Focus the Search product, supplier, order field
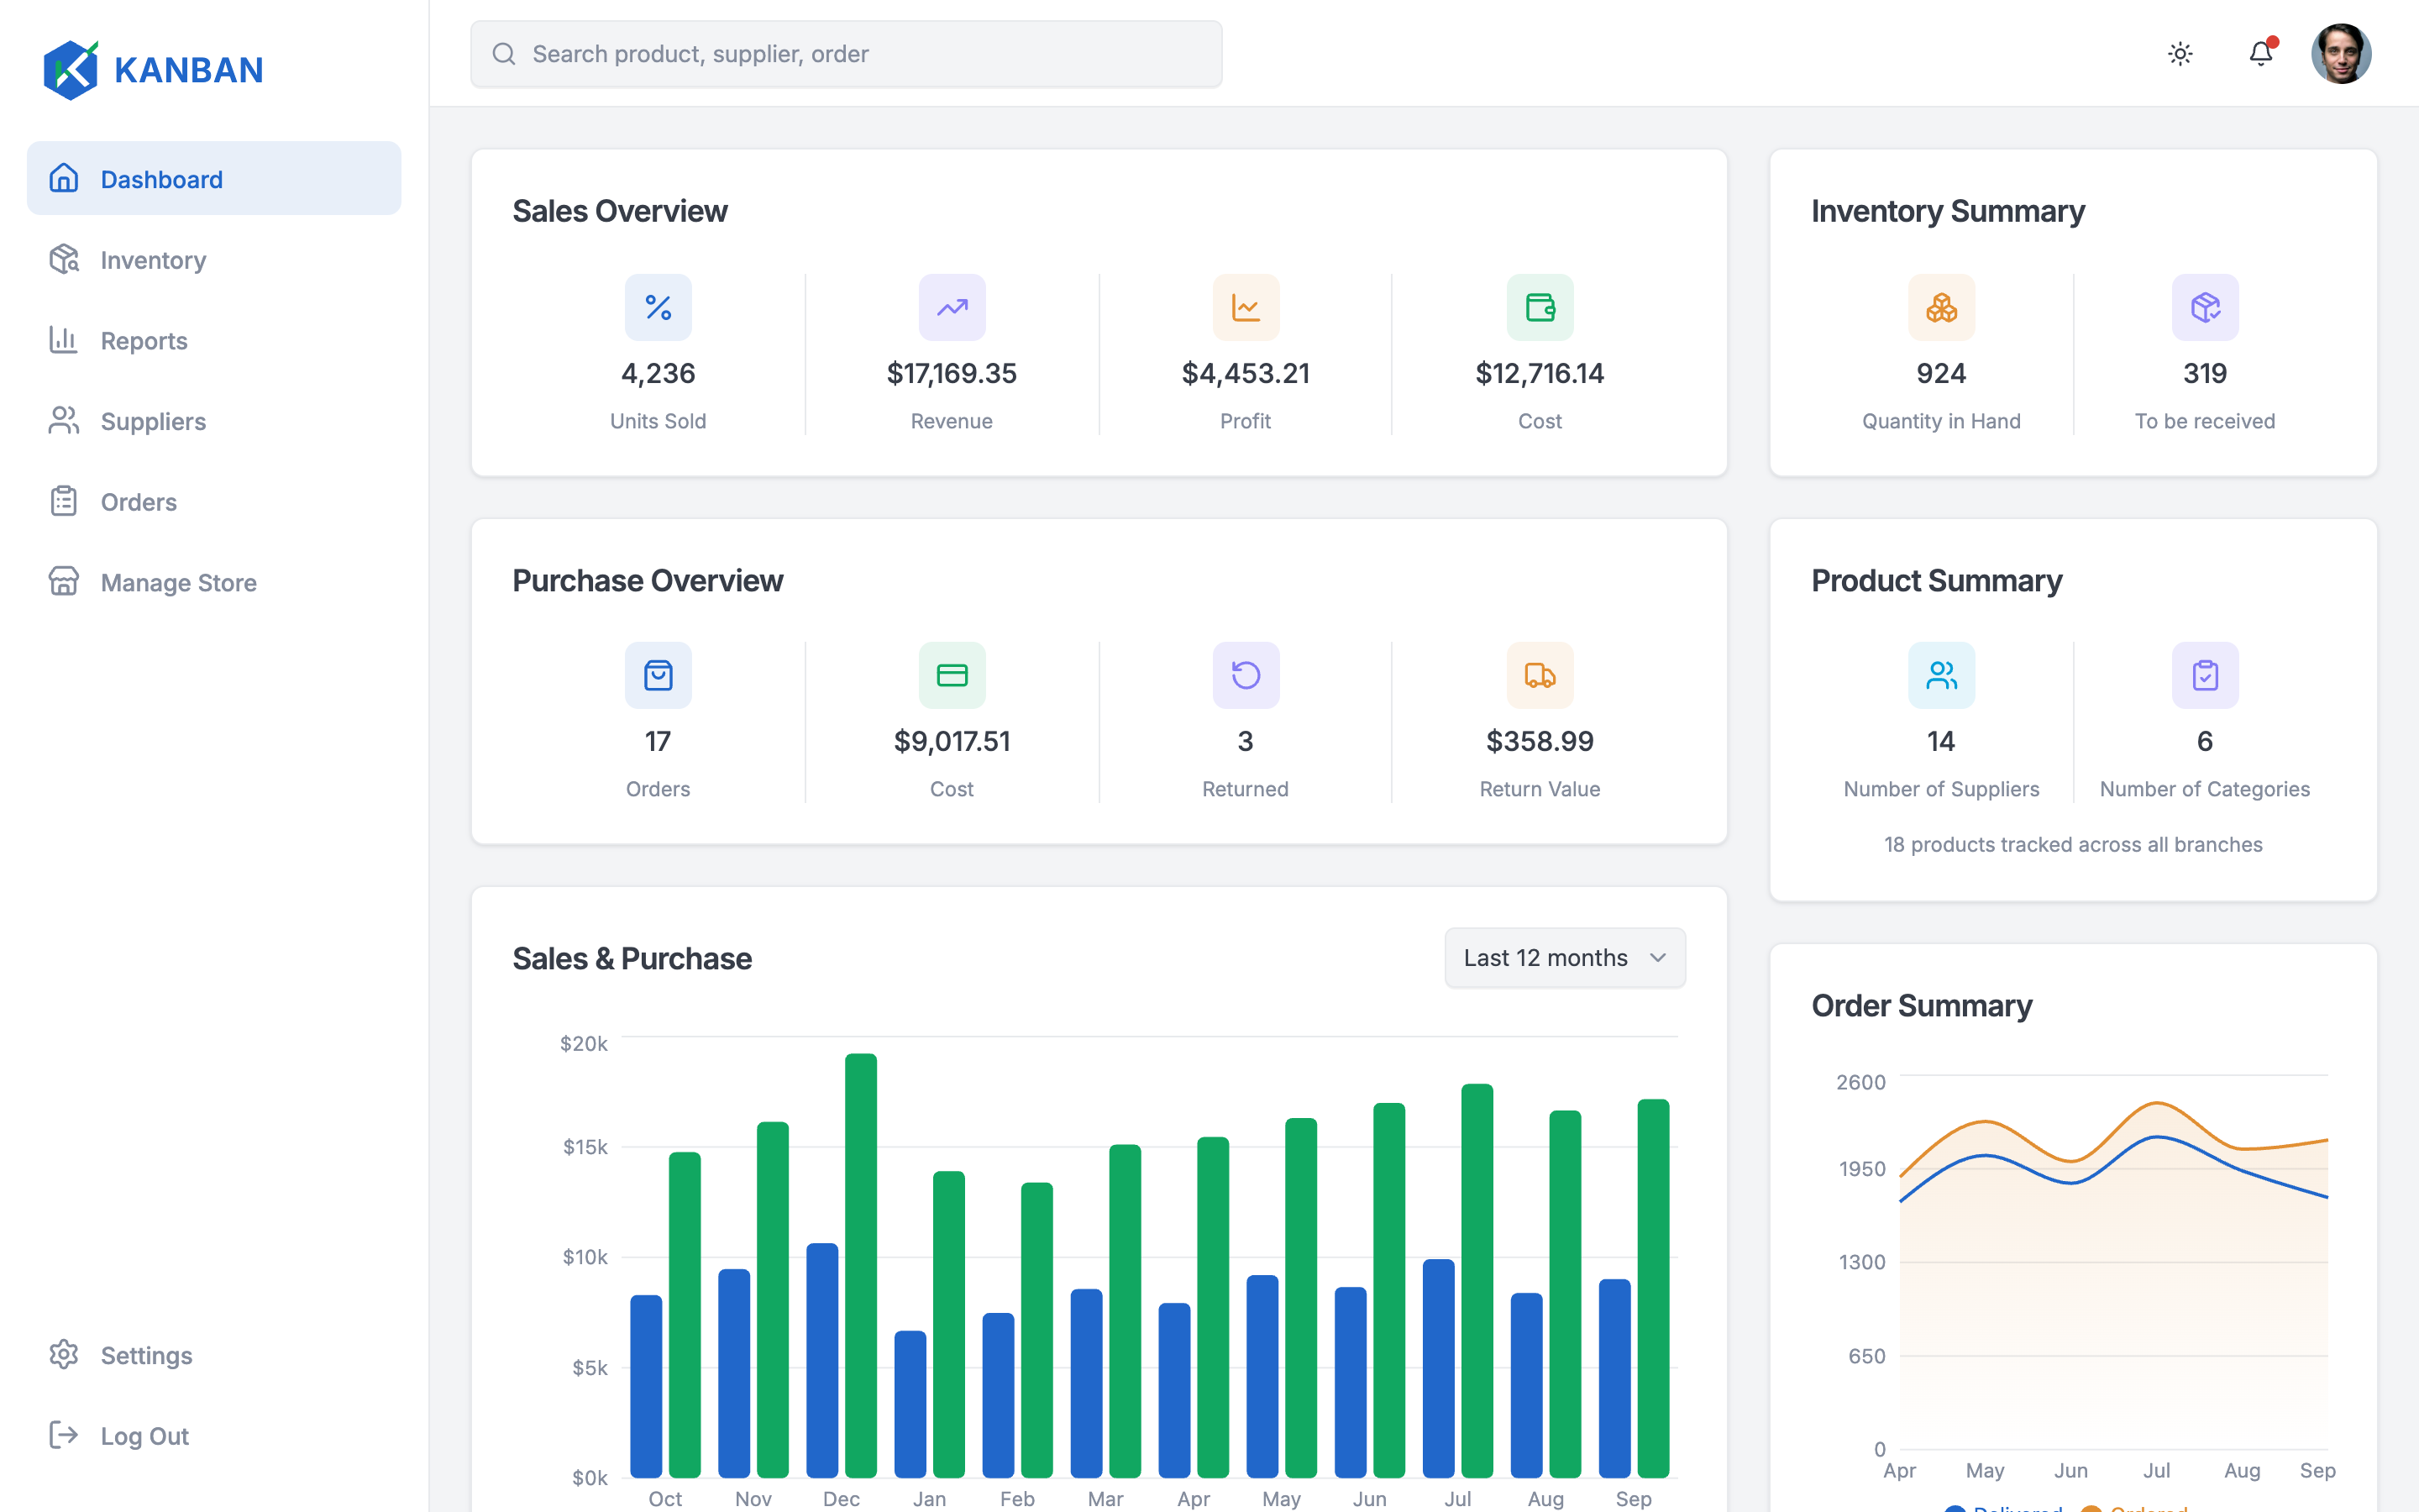Image resolution: width=2419 pixels, height=1512 pixels. [846, 54]
